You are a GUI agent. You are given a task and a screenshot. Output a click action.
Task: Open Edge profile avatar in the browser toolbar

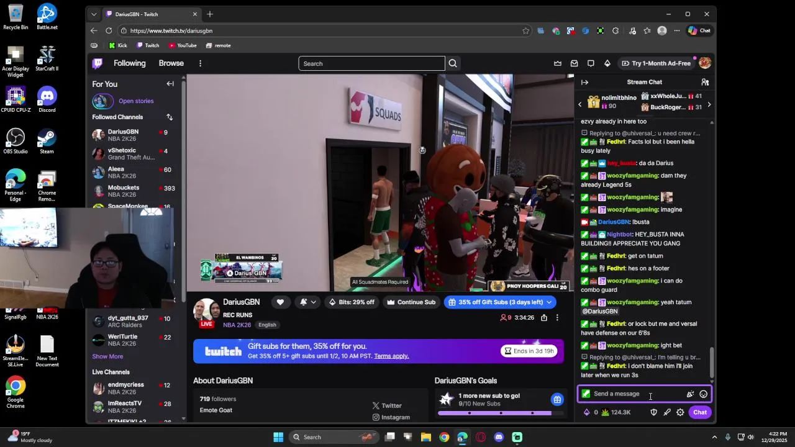[662, 30]
